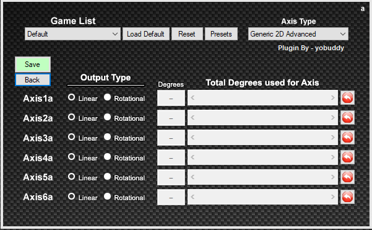The width and height of the screenshot is (372, 230).
Task: Click the 'Output Type' heading
Action: [x=106, y=77]
